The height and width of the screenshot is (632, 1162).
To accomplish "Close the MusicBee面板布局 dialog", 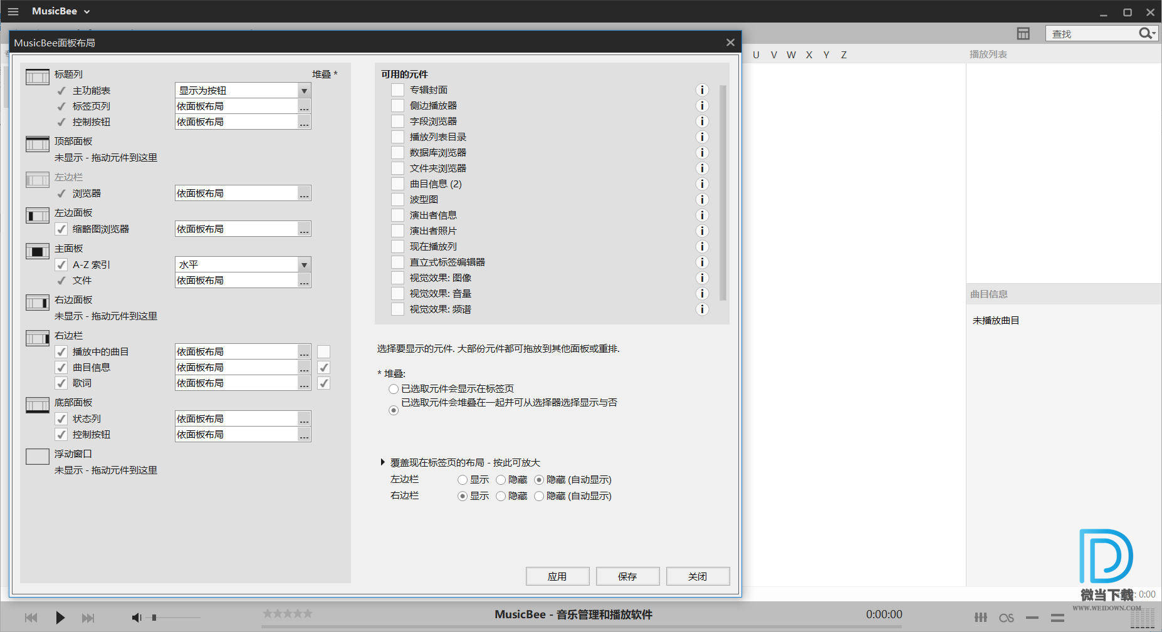I will pos(730,43).
